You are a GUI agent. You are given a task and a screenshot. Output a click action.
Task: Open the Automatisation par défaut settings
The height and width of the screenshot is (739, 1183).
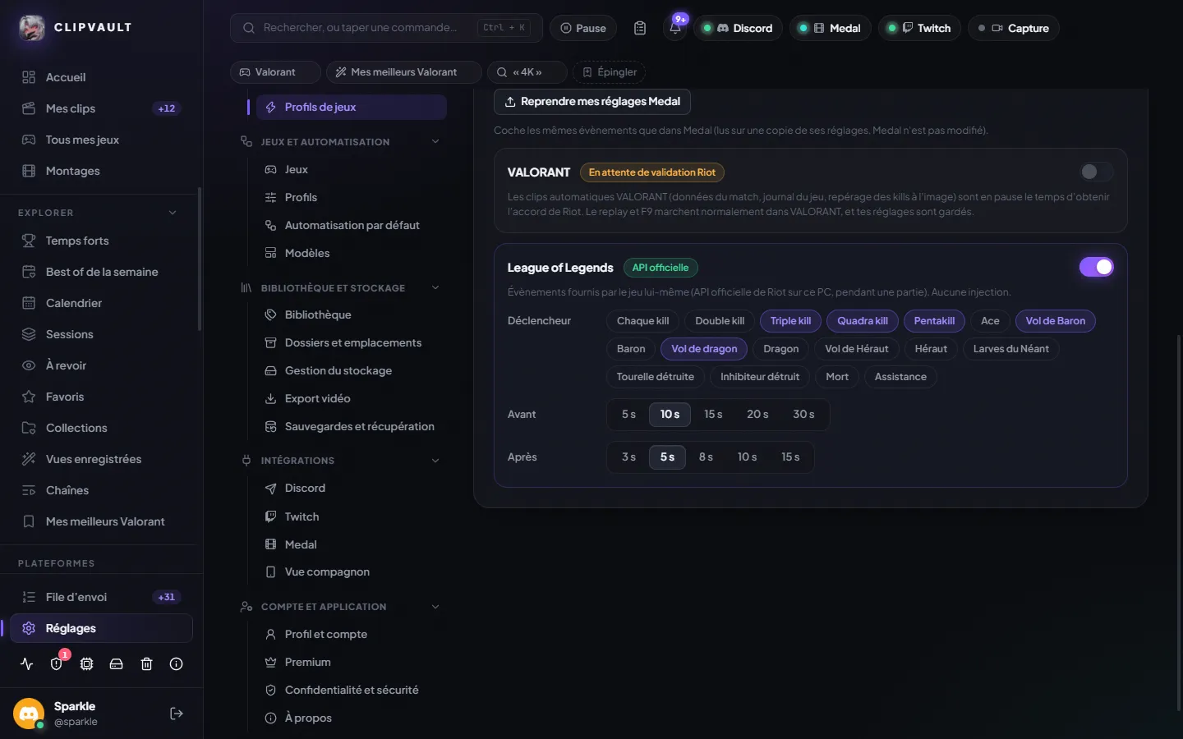[x=352, y=225]
